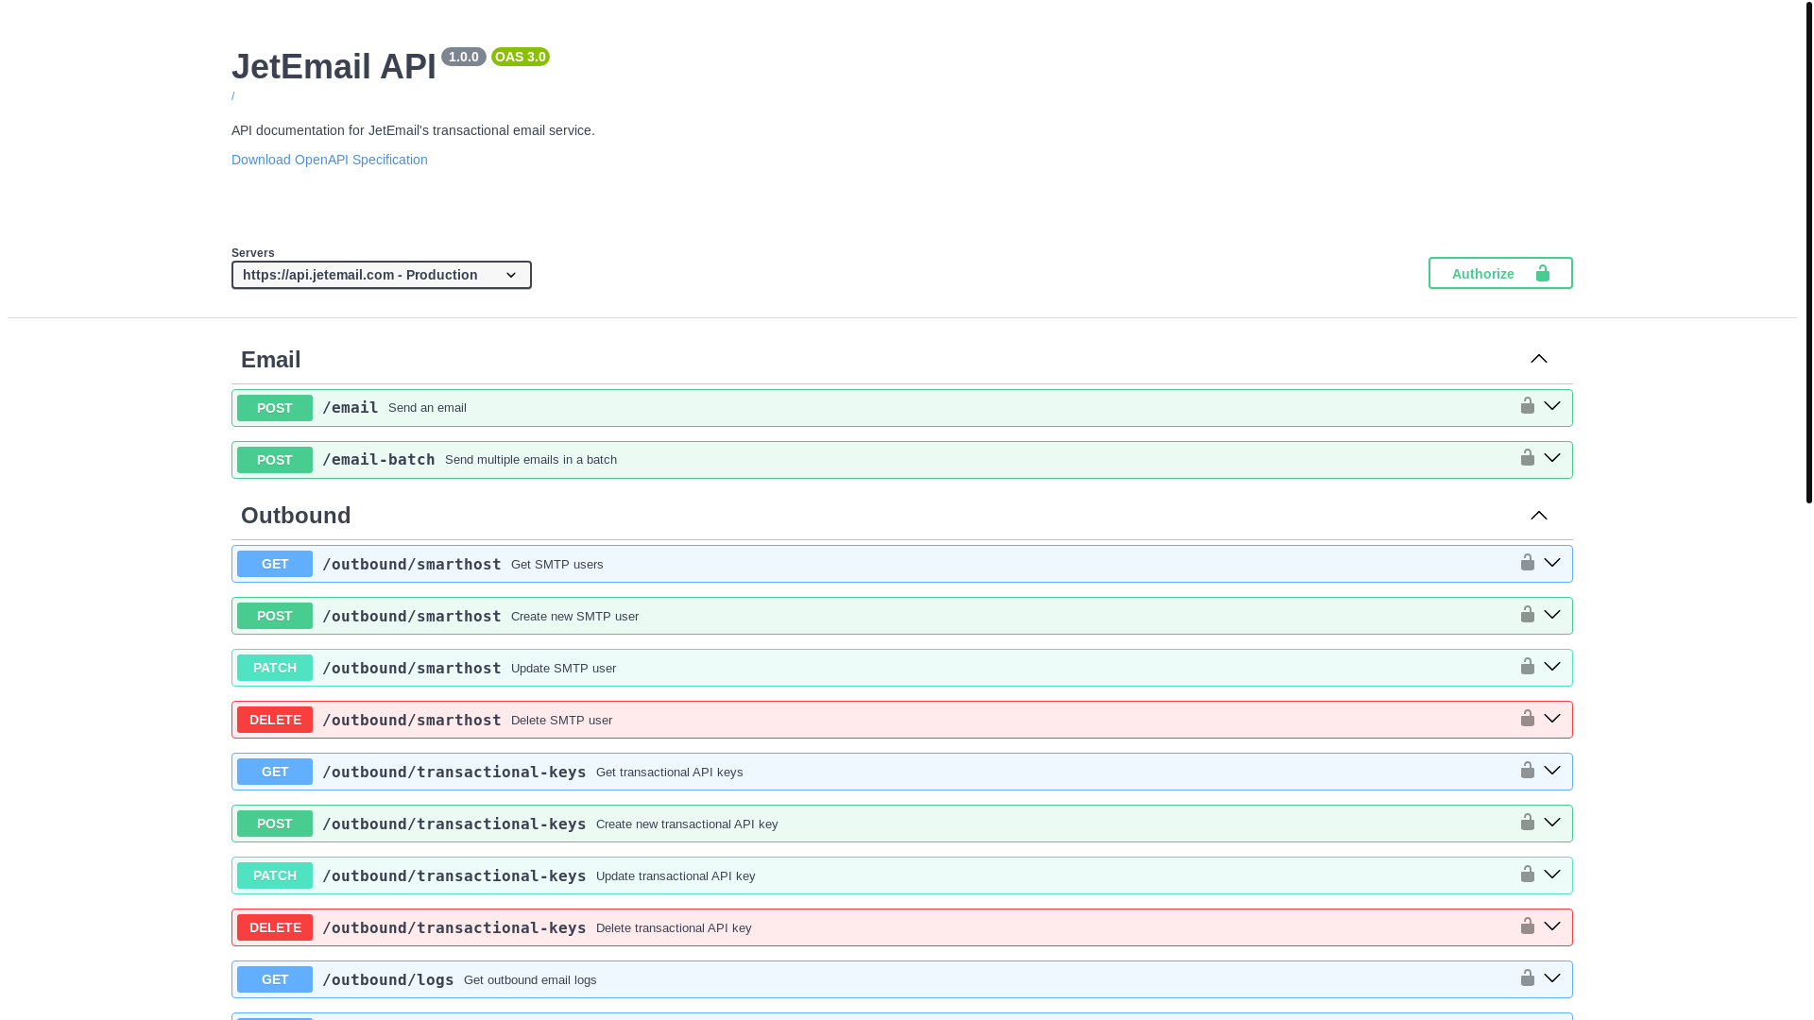Viewport: 1814px width, 1020px height.
Task: Click the /email-batch path text
Action: tap(379, 460)
